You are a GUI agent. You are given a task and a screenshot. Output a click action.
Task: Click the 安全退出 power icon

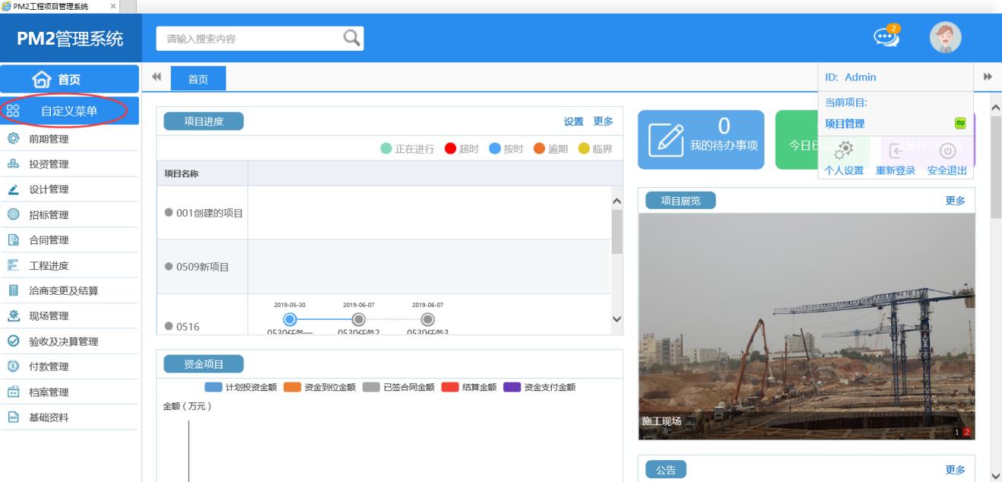(947, 151)
